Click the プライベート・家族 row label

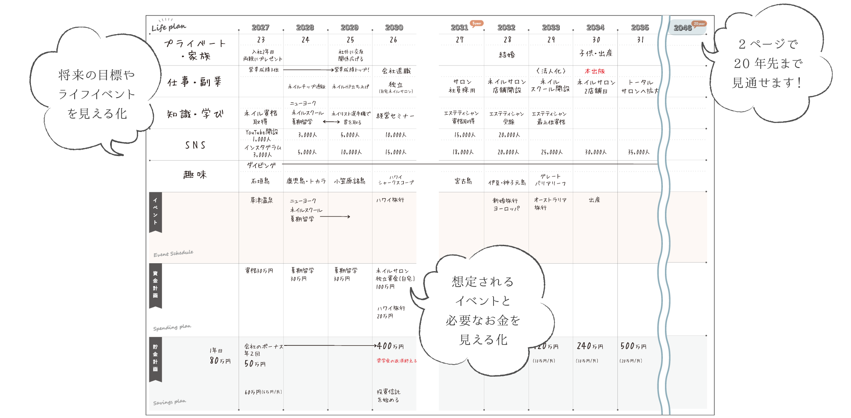195,50
